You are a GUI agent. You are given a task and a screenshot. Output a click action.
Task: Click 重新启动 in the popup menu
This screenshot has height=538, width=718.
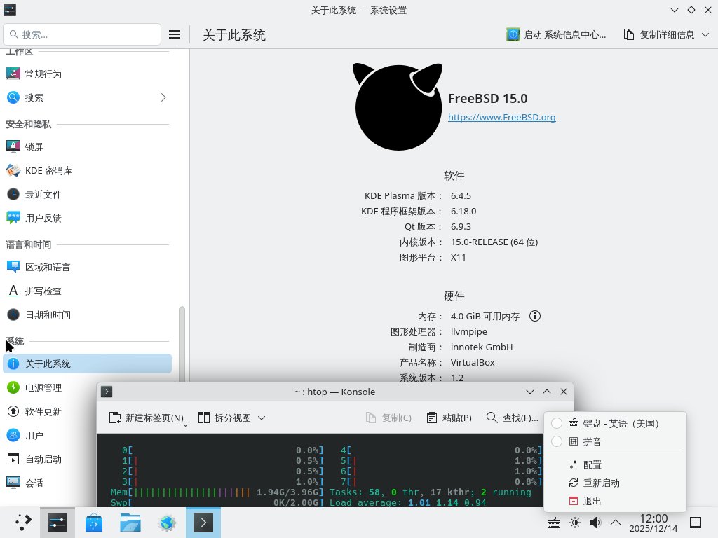click(601, 483)
